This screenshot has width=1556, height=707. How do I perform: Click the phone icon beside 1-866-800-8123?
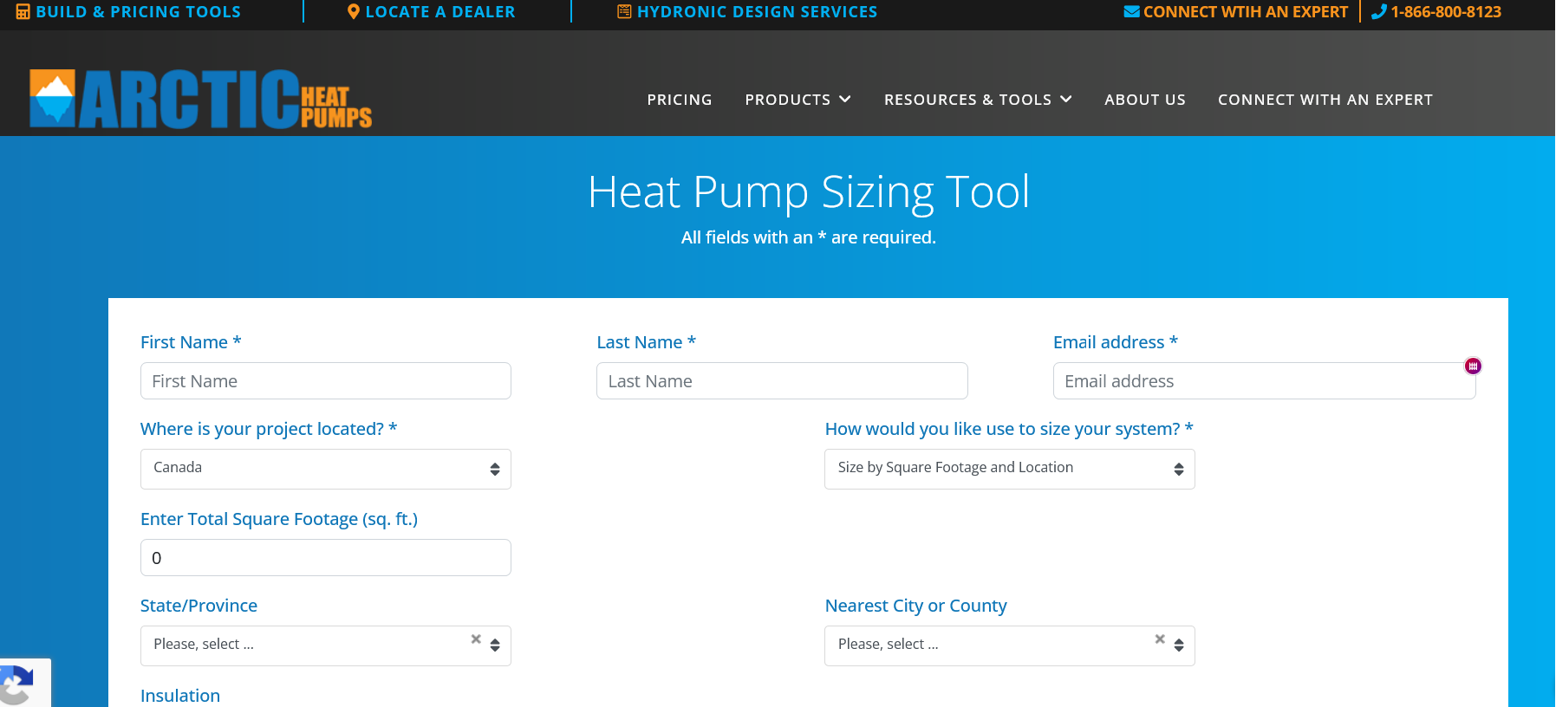(1379, 11)
